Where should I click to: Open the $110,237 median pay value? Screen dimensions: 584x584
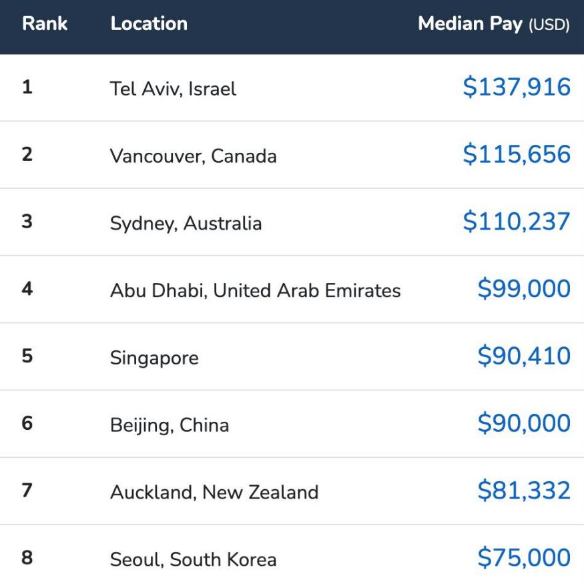coord(517,221)
